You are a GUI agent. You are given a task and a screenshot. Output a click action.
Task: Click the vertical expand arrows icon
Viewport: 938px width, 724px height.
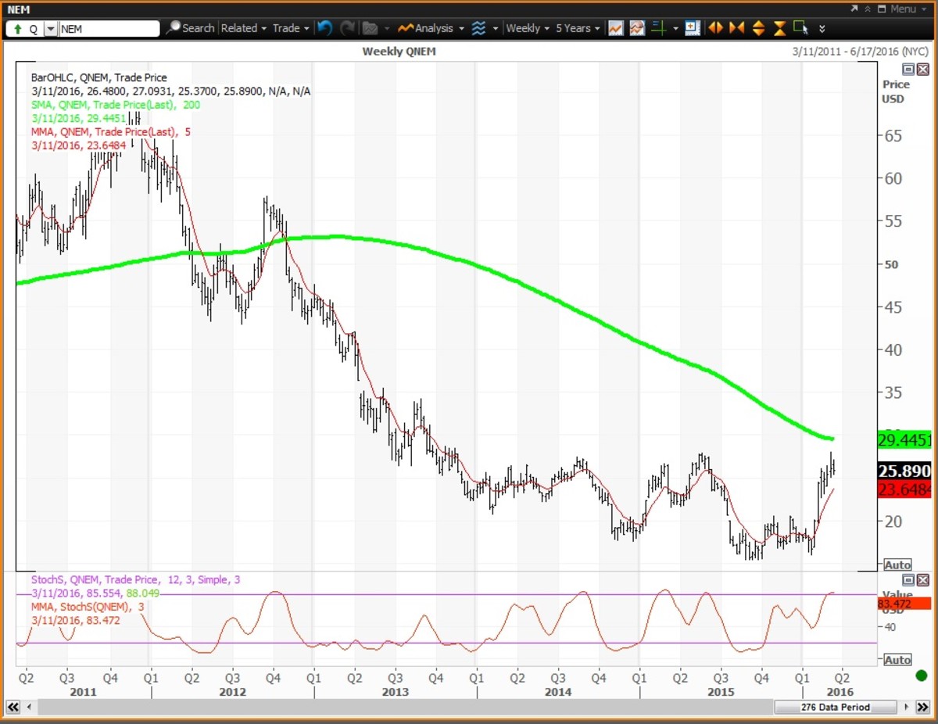click(x=758, y=28)
